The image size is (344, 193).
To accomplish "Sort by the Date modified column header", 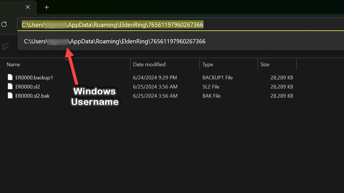I will 149,65.
